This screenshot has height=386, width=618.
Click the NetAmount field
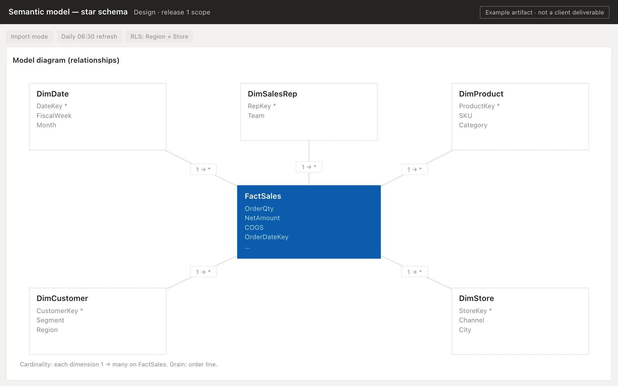[262, 218]
